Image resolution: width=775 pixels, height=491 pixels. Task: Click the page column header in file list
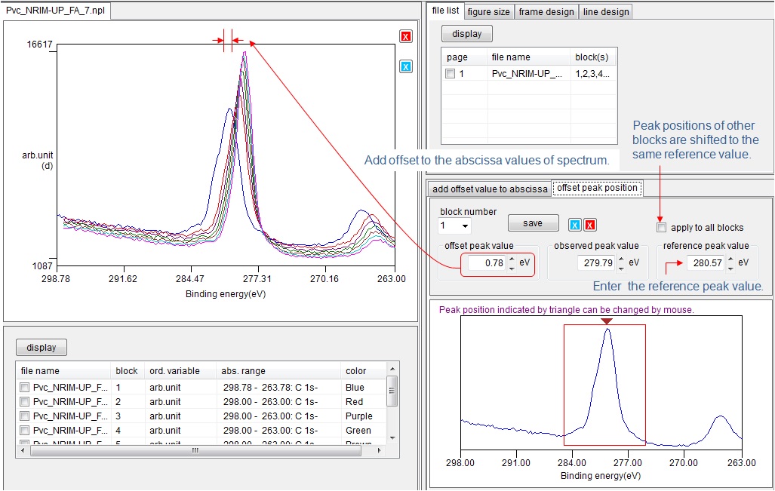[x=465, y=57]
